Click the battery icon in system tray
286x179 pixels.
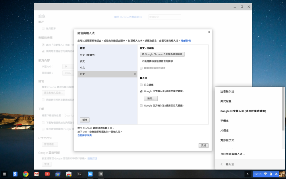point(271,174)
